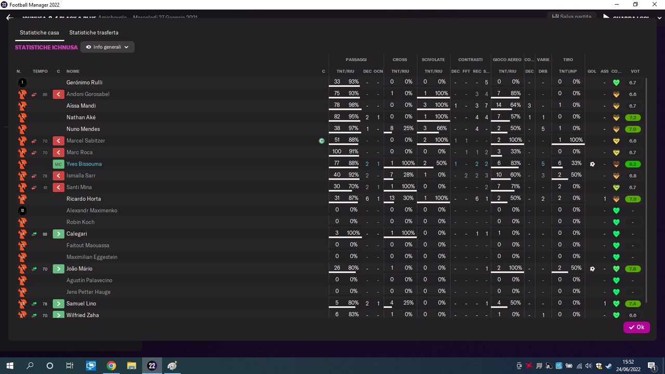The image size is (665, 374).
Task: Click the red substitution arrow for Ismaïla Sarr
Action: [58, 176]
